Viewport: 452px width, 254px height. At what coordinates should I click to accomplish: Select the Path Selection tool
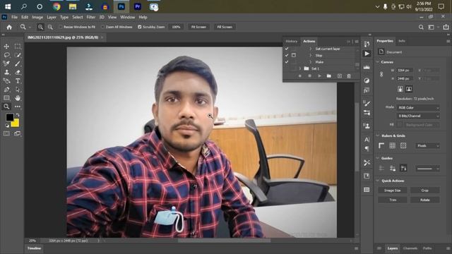click(x=18, y=90)
